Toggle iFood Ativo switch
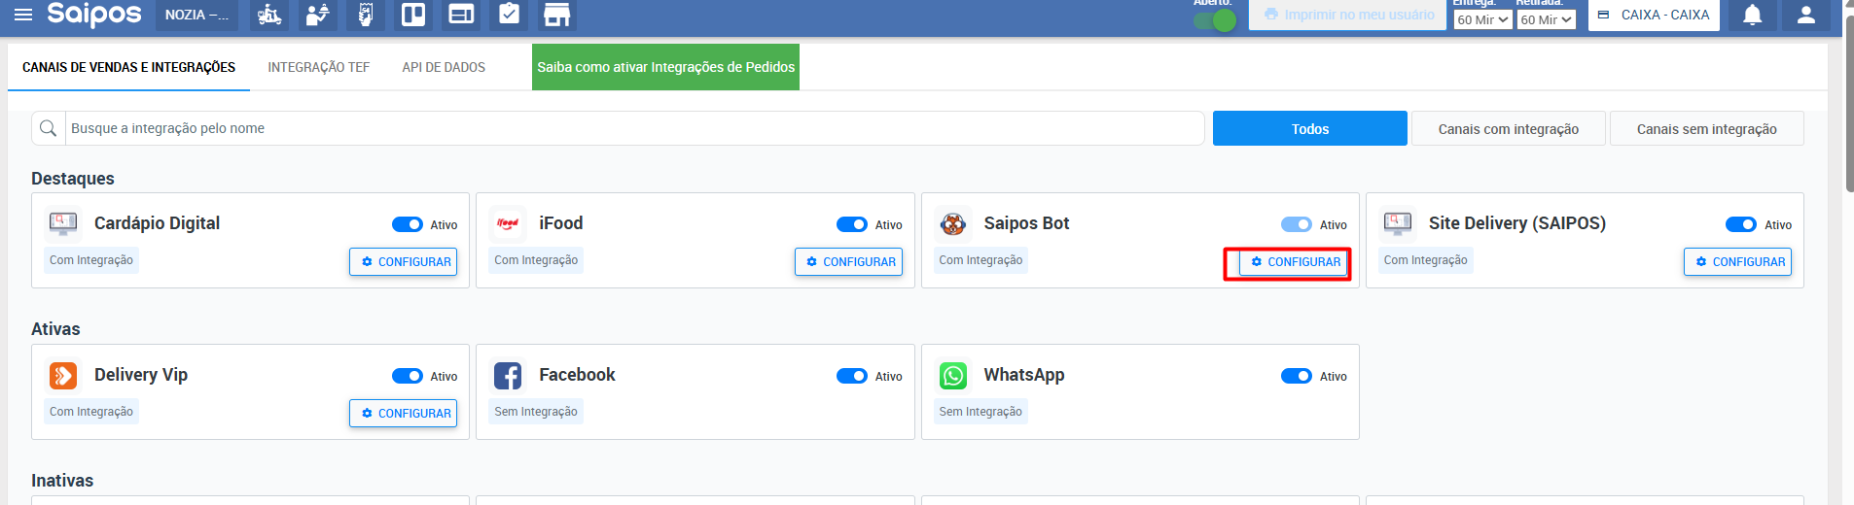The height and width of the screenshot is (505, 1854). pyautogui.click(x=852, y=224)
